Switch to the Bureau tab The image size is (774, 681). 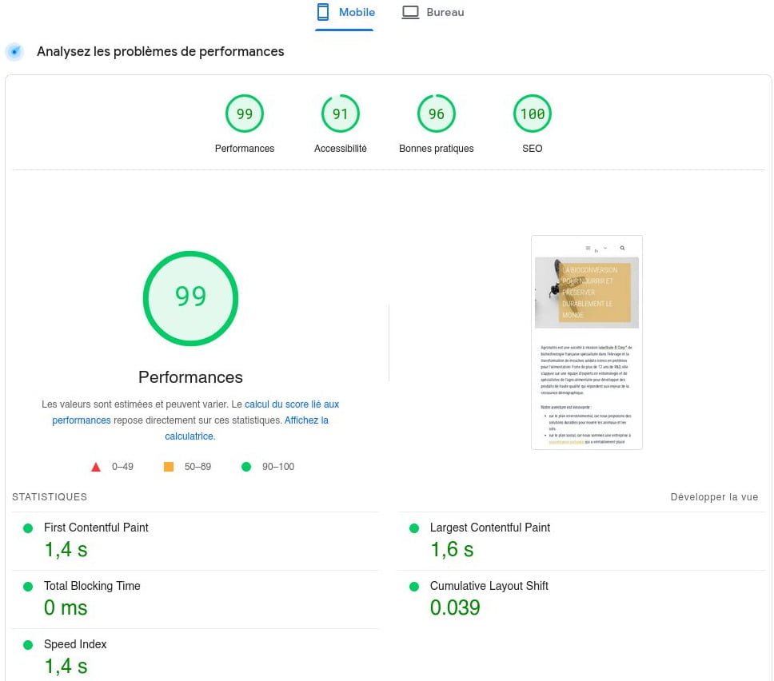(433, 13)
